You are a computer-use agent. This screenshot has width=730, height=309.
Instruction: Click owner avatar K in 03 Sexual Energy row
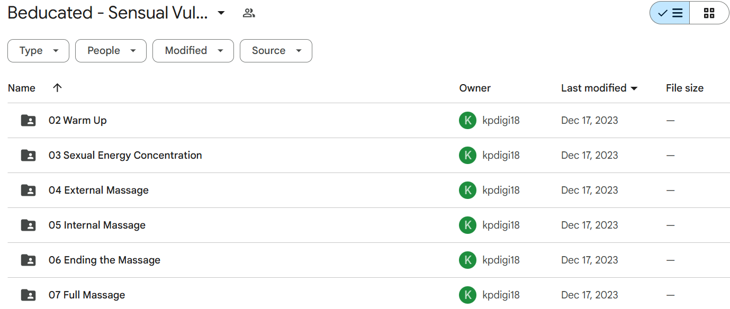[467, 156]
